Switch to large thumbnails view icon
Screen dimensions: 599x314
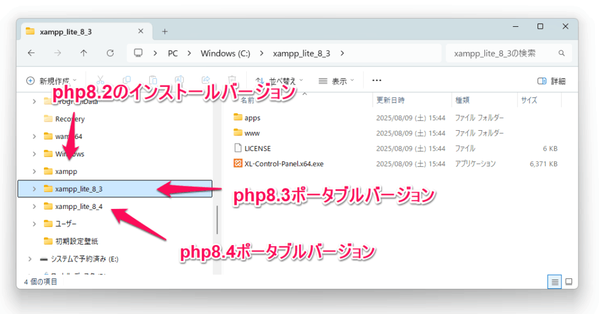click(x=569, y=282)
